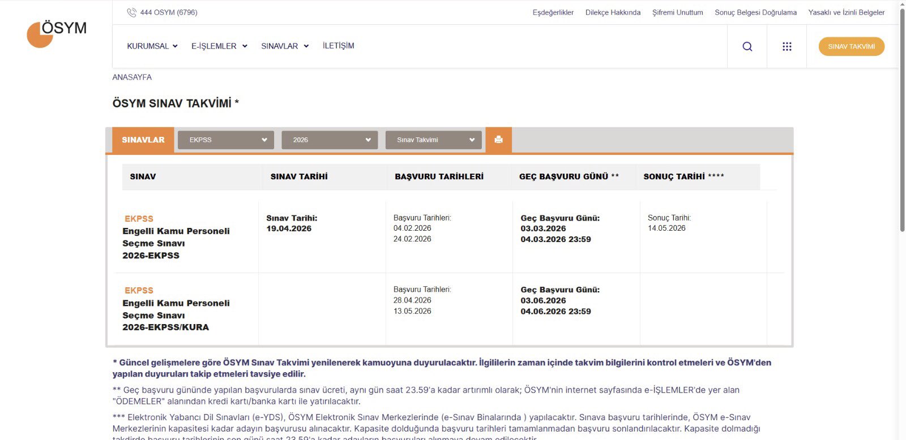Select the orange SINAVLAR tab

pyautogui.click(x=143, y=140)
